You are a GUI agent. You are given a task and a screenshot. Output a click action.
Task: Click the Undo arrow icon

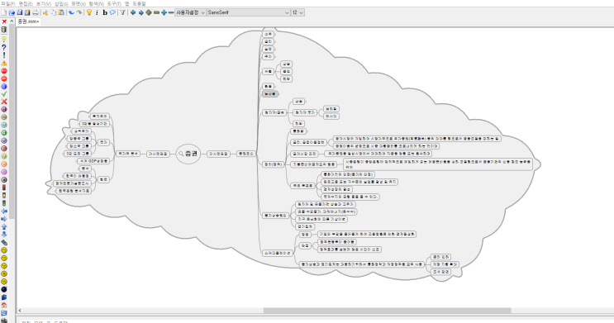(x=71, y=12)
